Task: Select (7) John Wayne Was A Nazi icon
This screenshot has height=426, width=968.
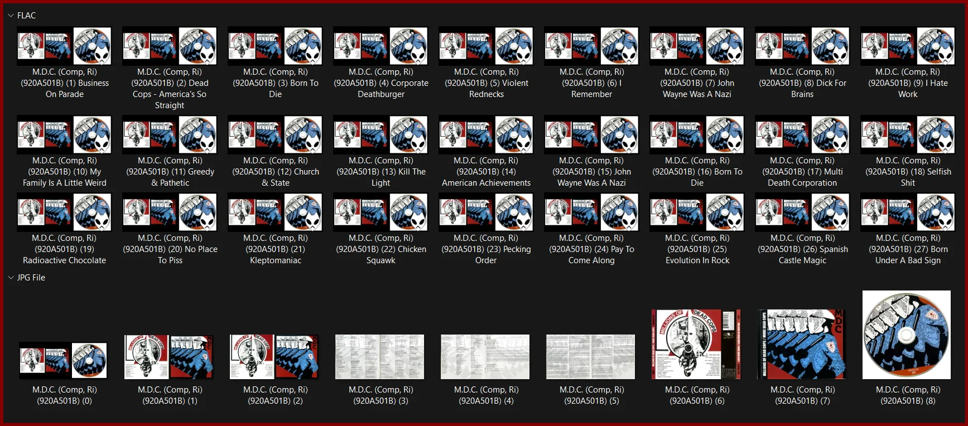Action: (697, 46)
